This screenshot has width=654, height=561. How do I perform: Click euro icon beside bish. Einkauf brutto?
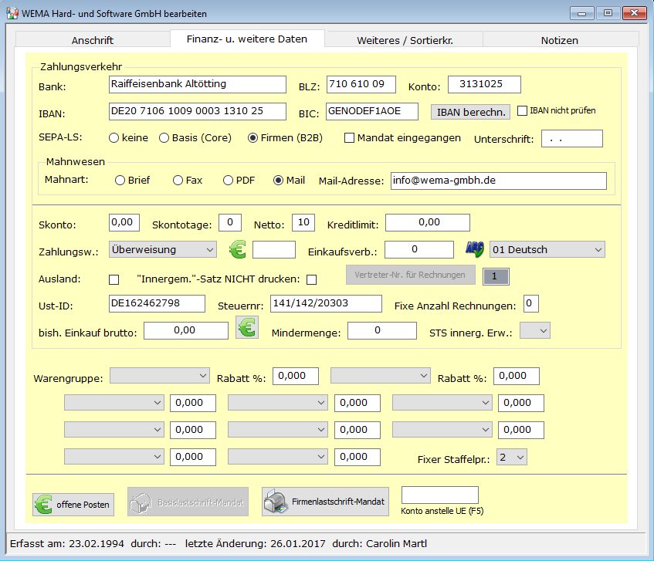click(247, 328)
